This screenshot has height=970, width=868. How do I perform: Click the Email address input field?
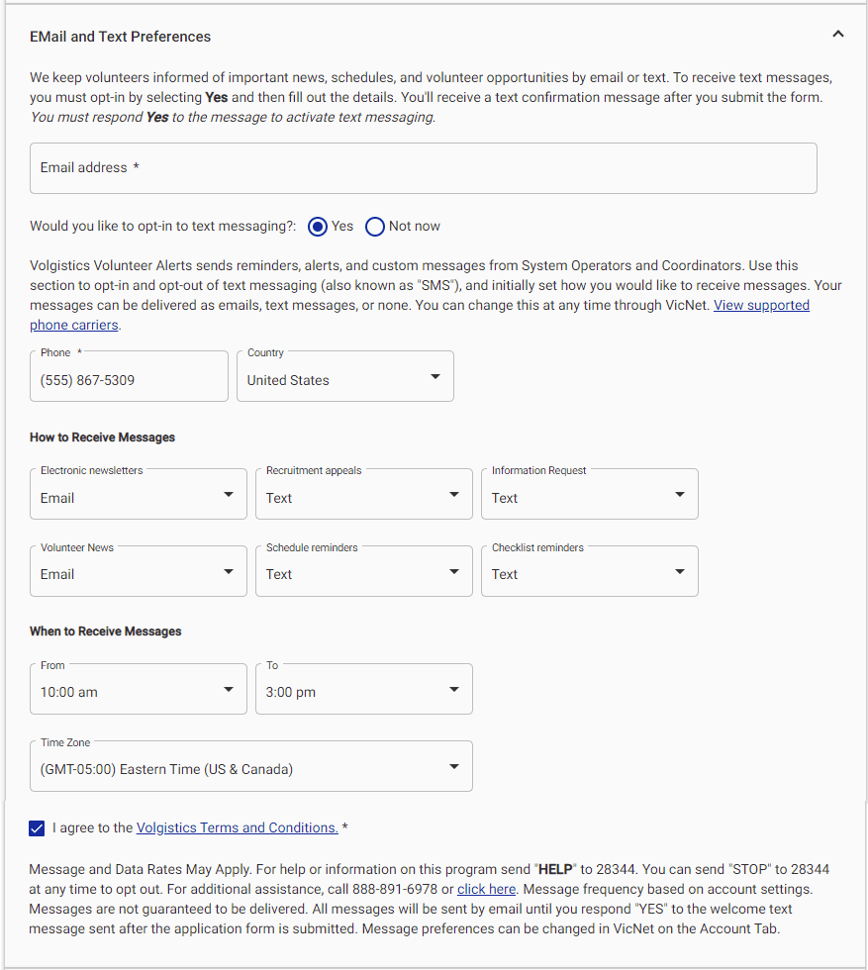point(423,168)
